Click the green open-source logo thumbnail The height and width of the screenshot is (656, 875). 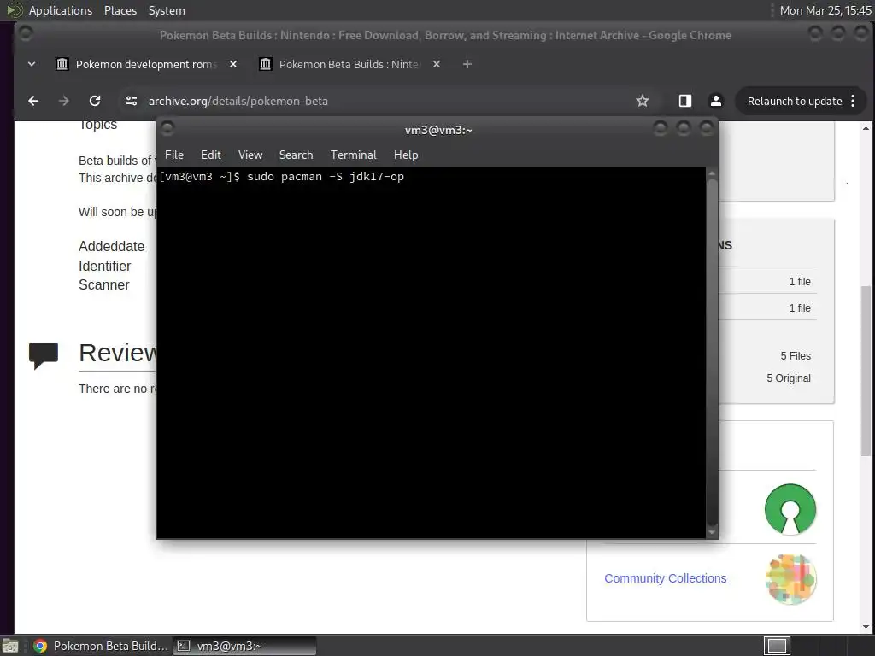[x=790, y=509]
